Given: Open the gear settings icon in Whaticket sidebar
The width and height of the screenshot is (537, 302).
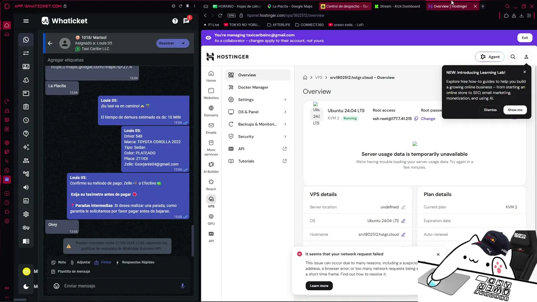Looking at the screenshot, I should click(x=26, y=214).
